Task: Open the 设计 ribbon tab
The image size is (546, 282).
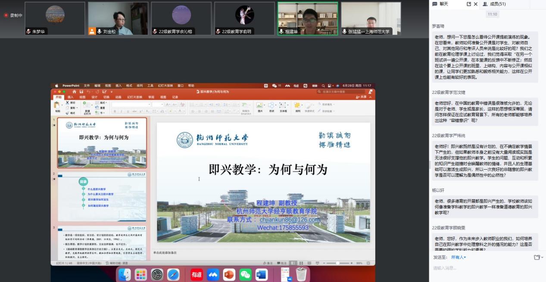Action: pos(94,97)
